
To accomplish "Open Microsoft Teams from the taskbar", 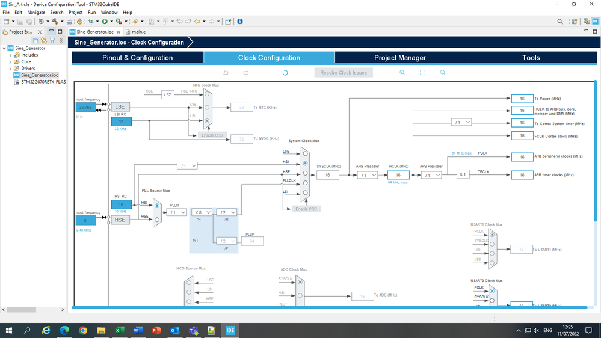I will [193, 330].
